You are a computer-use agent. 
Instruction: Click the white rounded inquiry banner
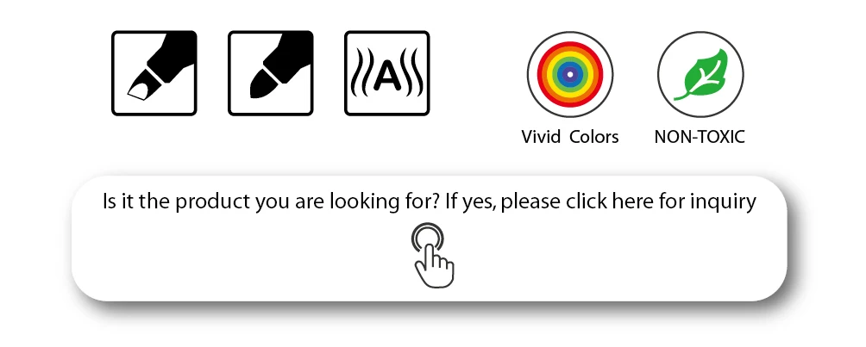click(430, 239)
